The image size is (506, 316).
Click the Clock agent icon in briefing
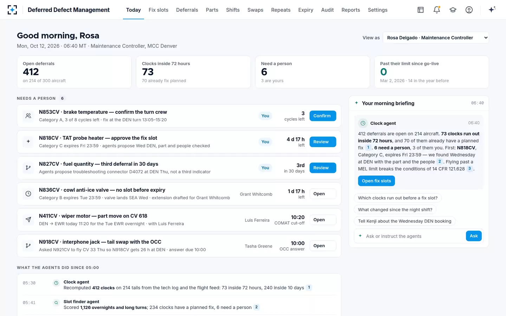coord(363,123)
